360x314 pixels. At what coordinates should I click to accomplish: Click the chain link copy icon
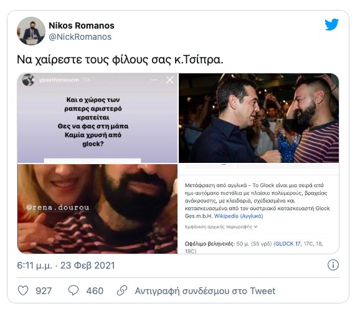pos(122,290)
